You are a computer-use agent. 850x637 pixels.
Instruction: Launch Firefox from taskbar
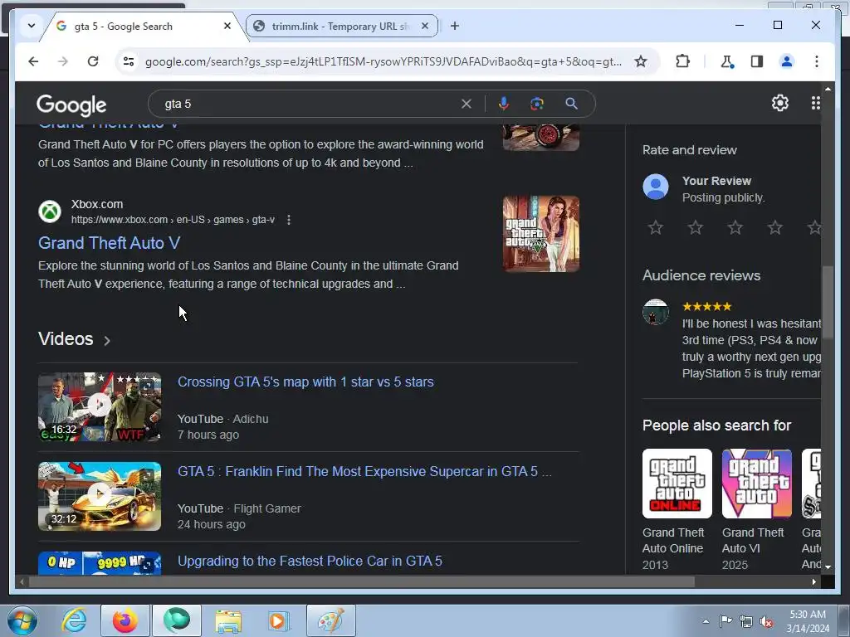125,620
